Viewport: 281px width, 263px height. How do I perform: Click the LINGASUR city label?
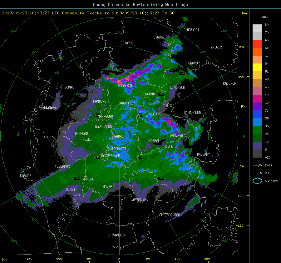[x=177, y=88]
